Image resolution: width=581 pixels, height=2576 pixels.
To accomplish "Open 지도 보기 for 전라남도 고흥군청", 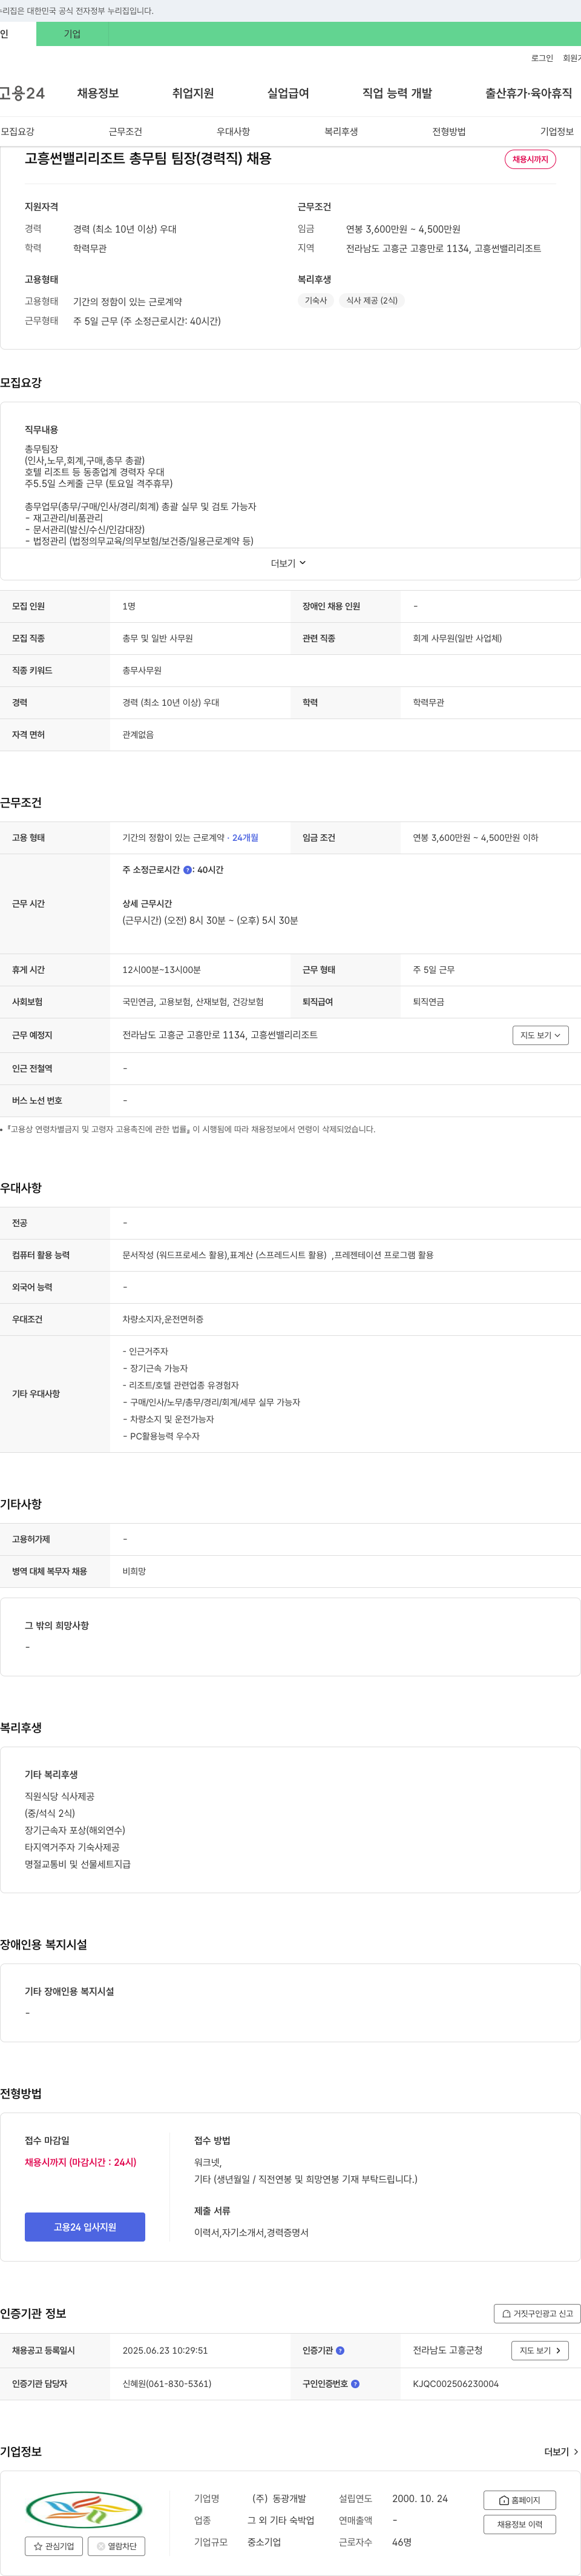I will [540, 2350].
